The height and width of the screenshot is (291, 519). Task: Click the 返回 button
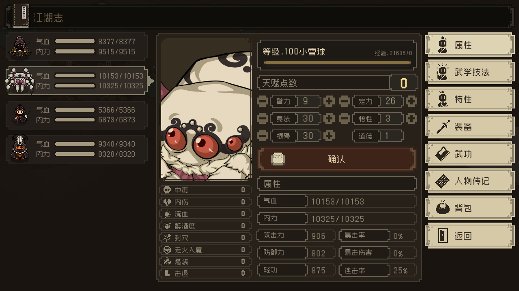coord(469,236)
